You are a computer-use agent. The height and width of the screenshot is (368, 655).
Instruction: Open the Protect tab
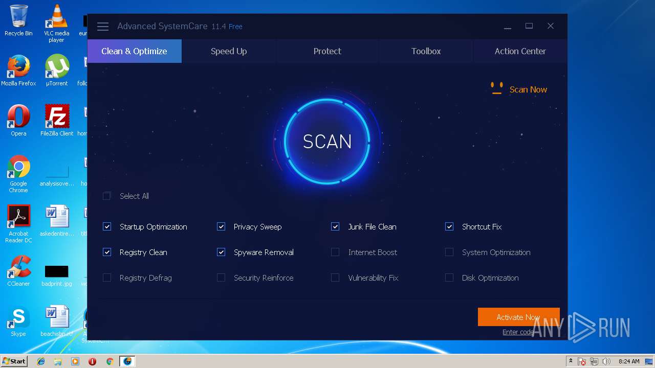click(327, 51)
